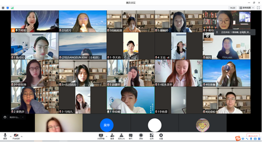Turn on the camera video

click(16, 136)
